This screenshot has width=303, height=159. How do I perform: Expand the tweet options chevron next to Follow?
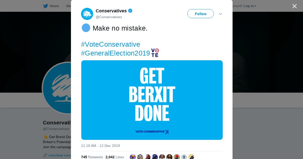220,14
